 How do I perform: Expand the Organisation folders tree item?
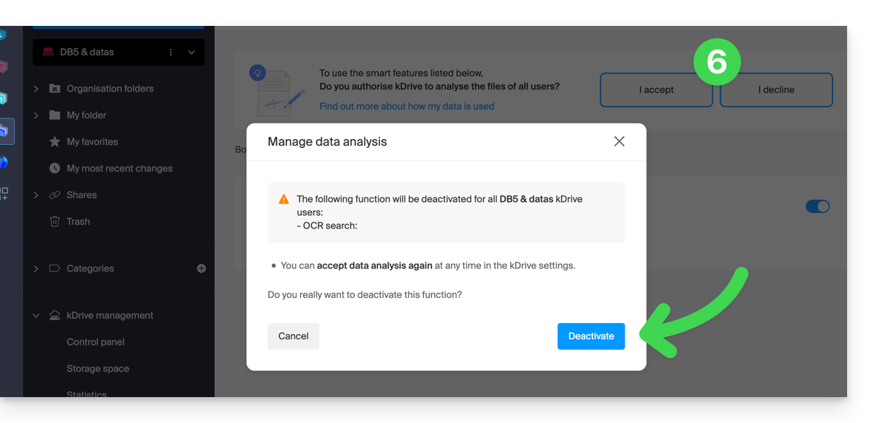point(36,89)
